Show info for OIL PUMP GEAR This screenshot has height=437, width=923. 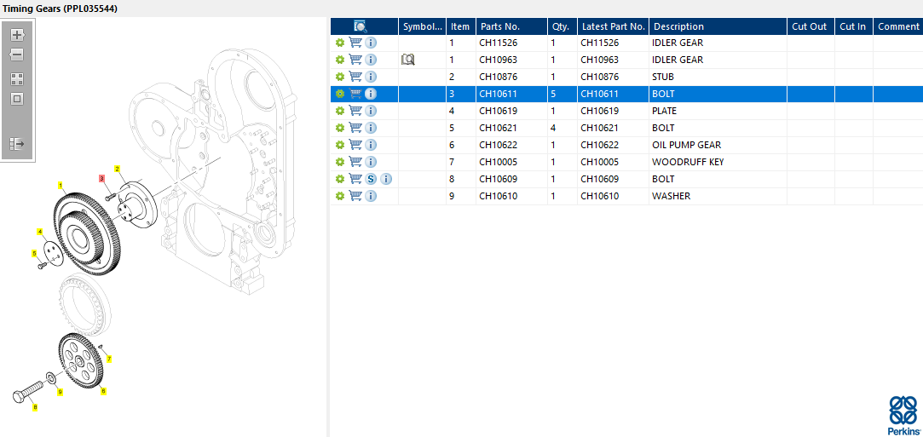pyautogui.click(x=370, y=145)
